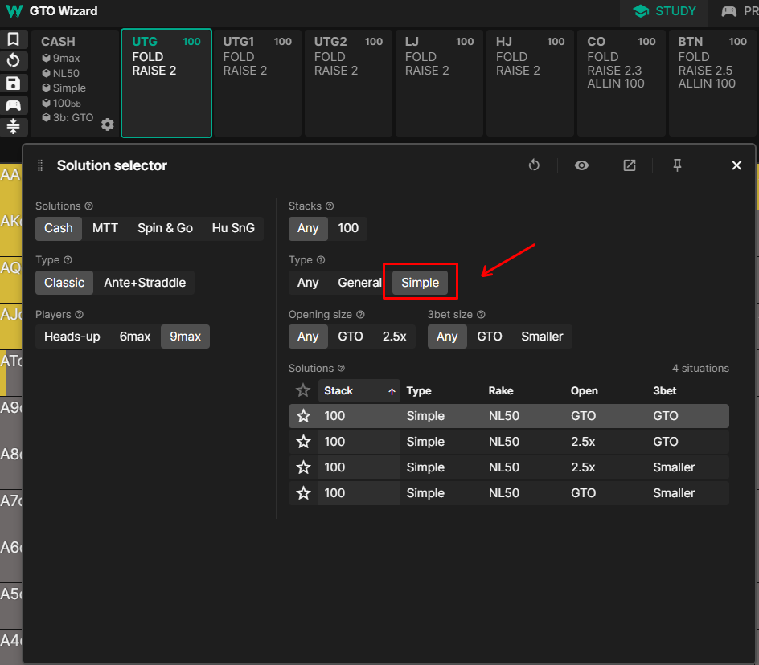Open the gamepad practice icon in sidebar
Screen dimensions: 759x665
tap(13, 105)
